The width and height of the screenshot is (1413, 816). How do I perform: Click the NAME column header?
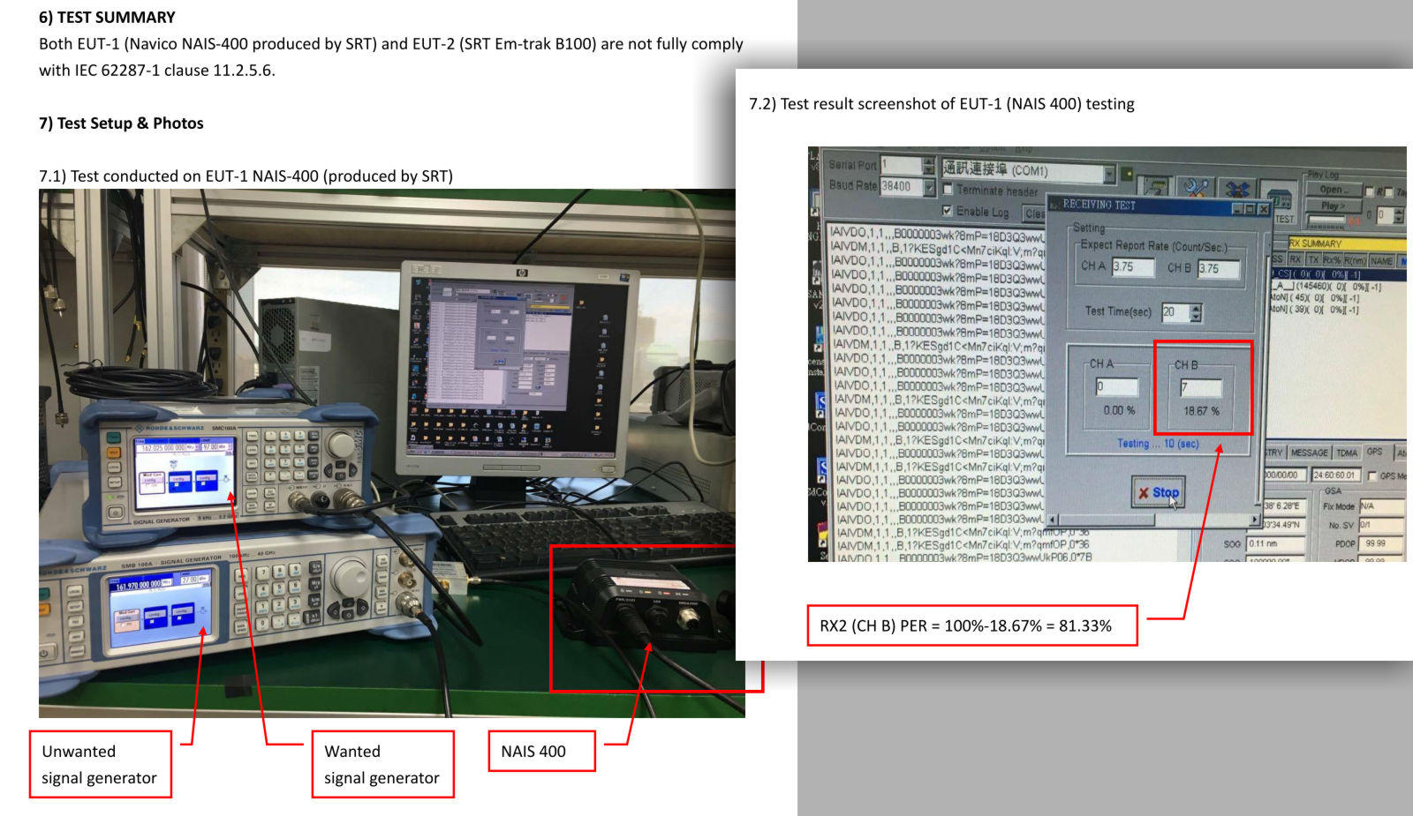(x=1381, y=261)
